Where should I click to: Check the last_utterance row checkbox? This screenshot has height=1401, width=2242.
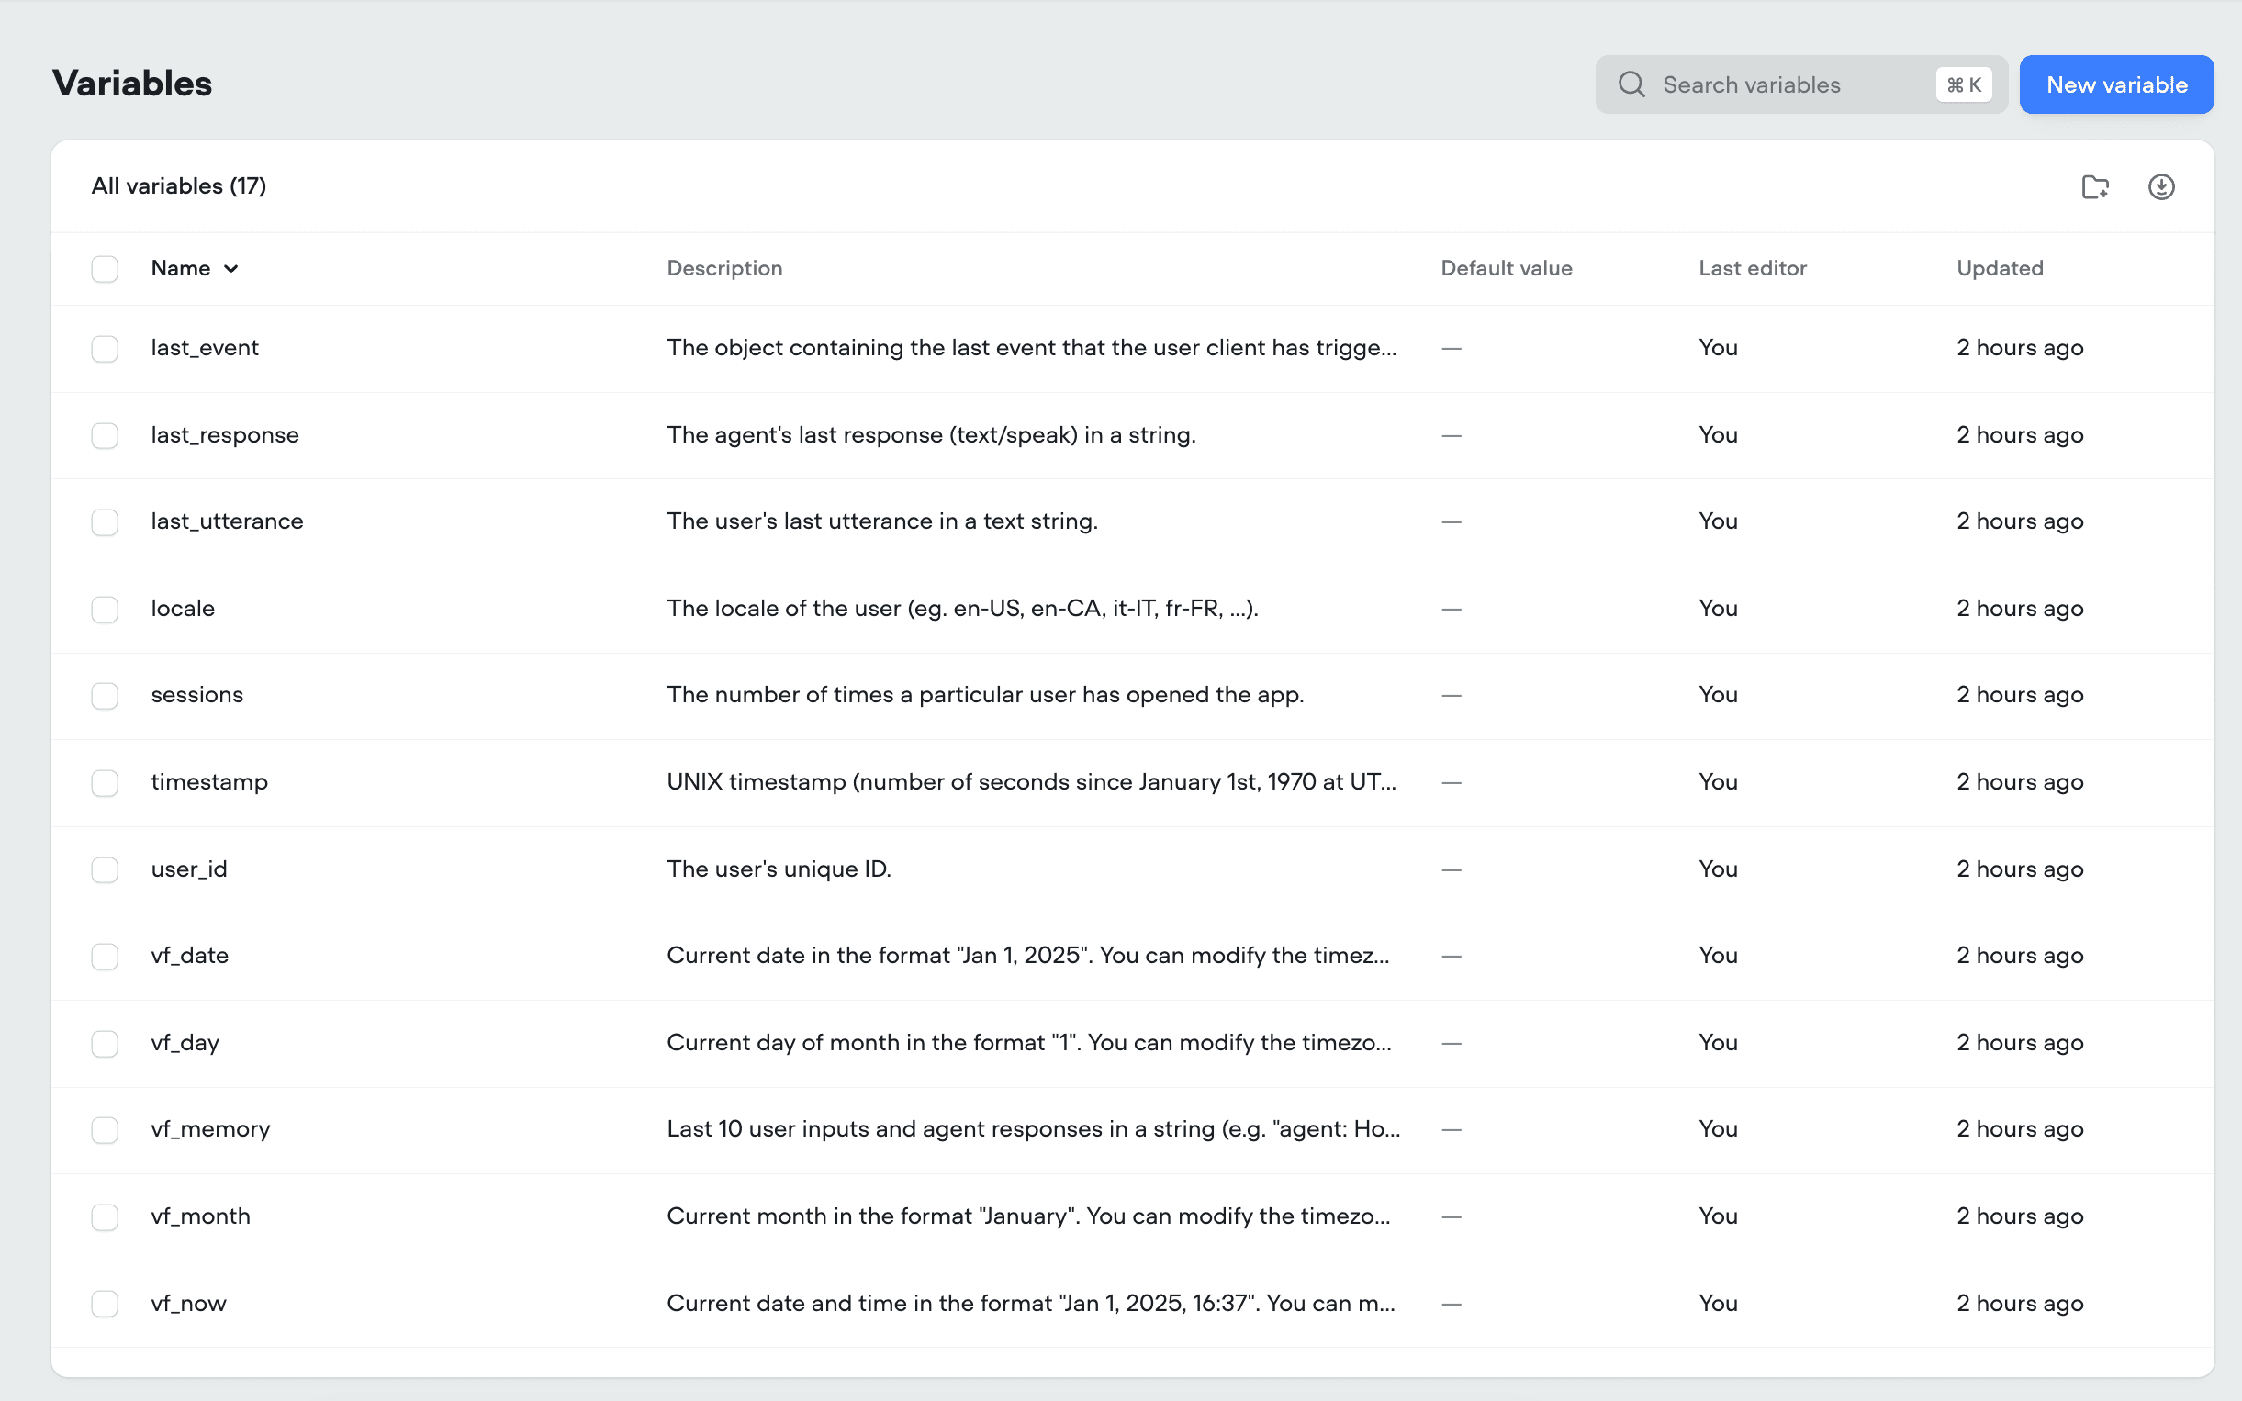[x=105, y=521]
